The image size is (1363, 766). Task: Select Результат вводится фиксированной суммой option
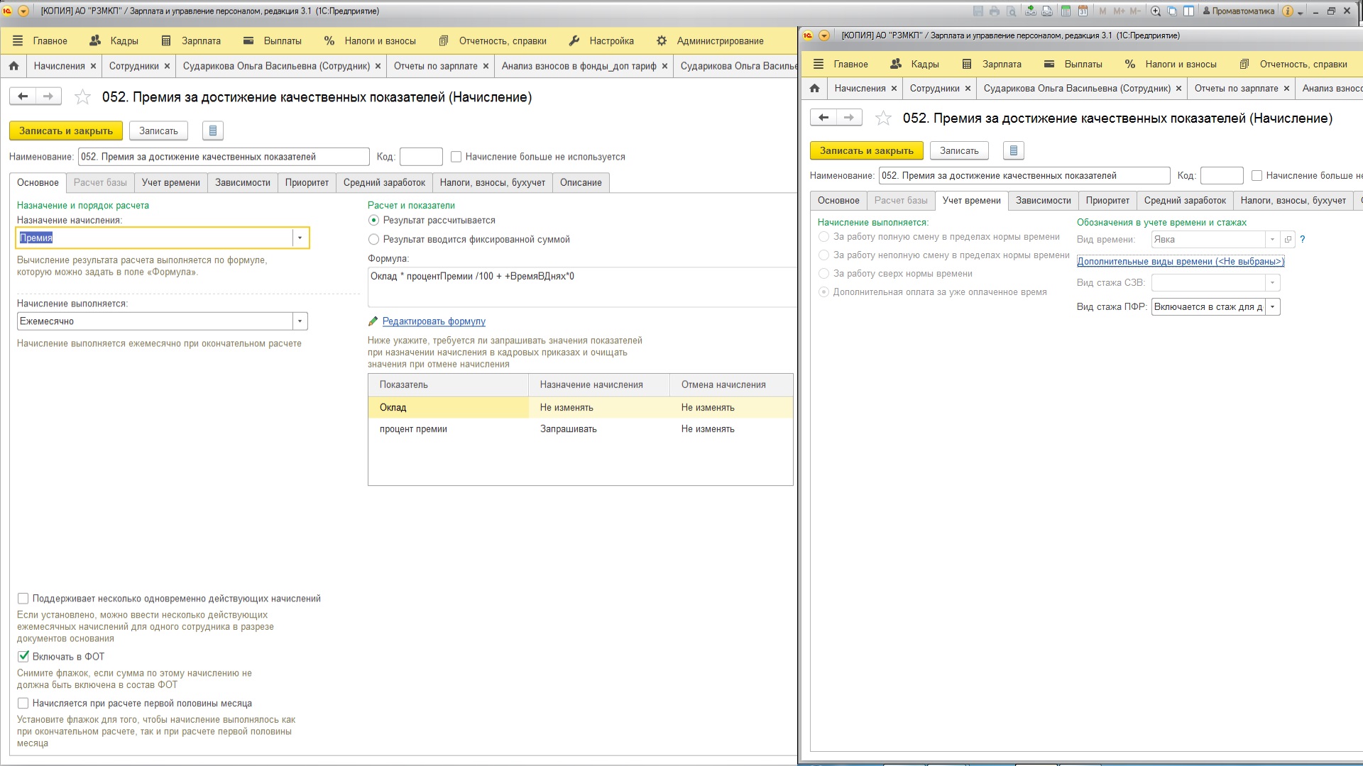coord(374,240)
